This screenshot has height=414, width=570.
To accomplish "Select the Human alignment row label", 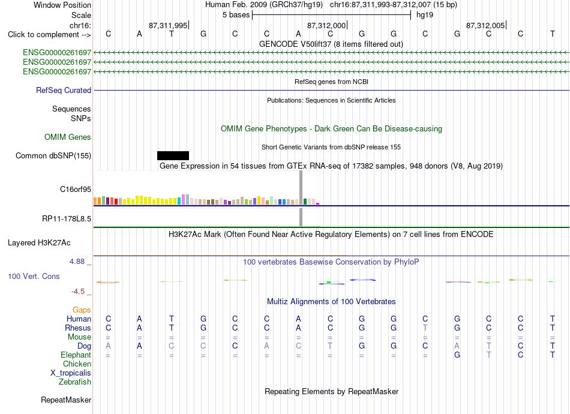I will (x=79, y=319).
